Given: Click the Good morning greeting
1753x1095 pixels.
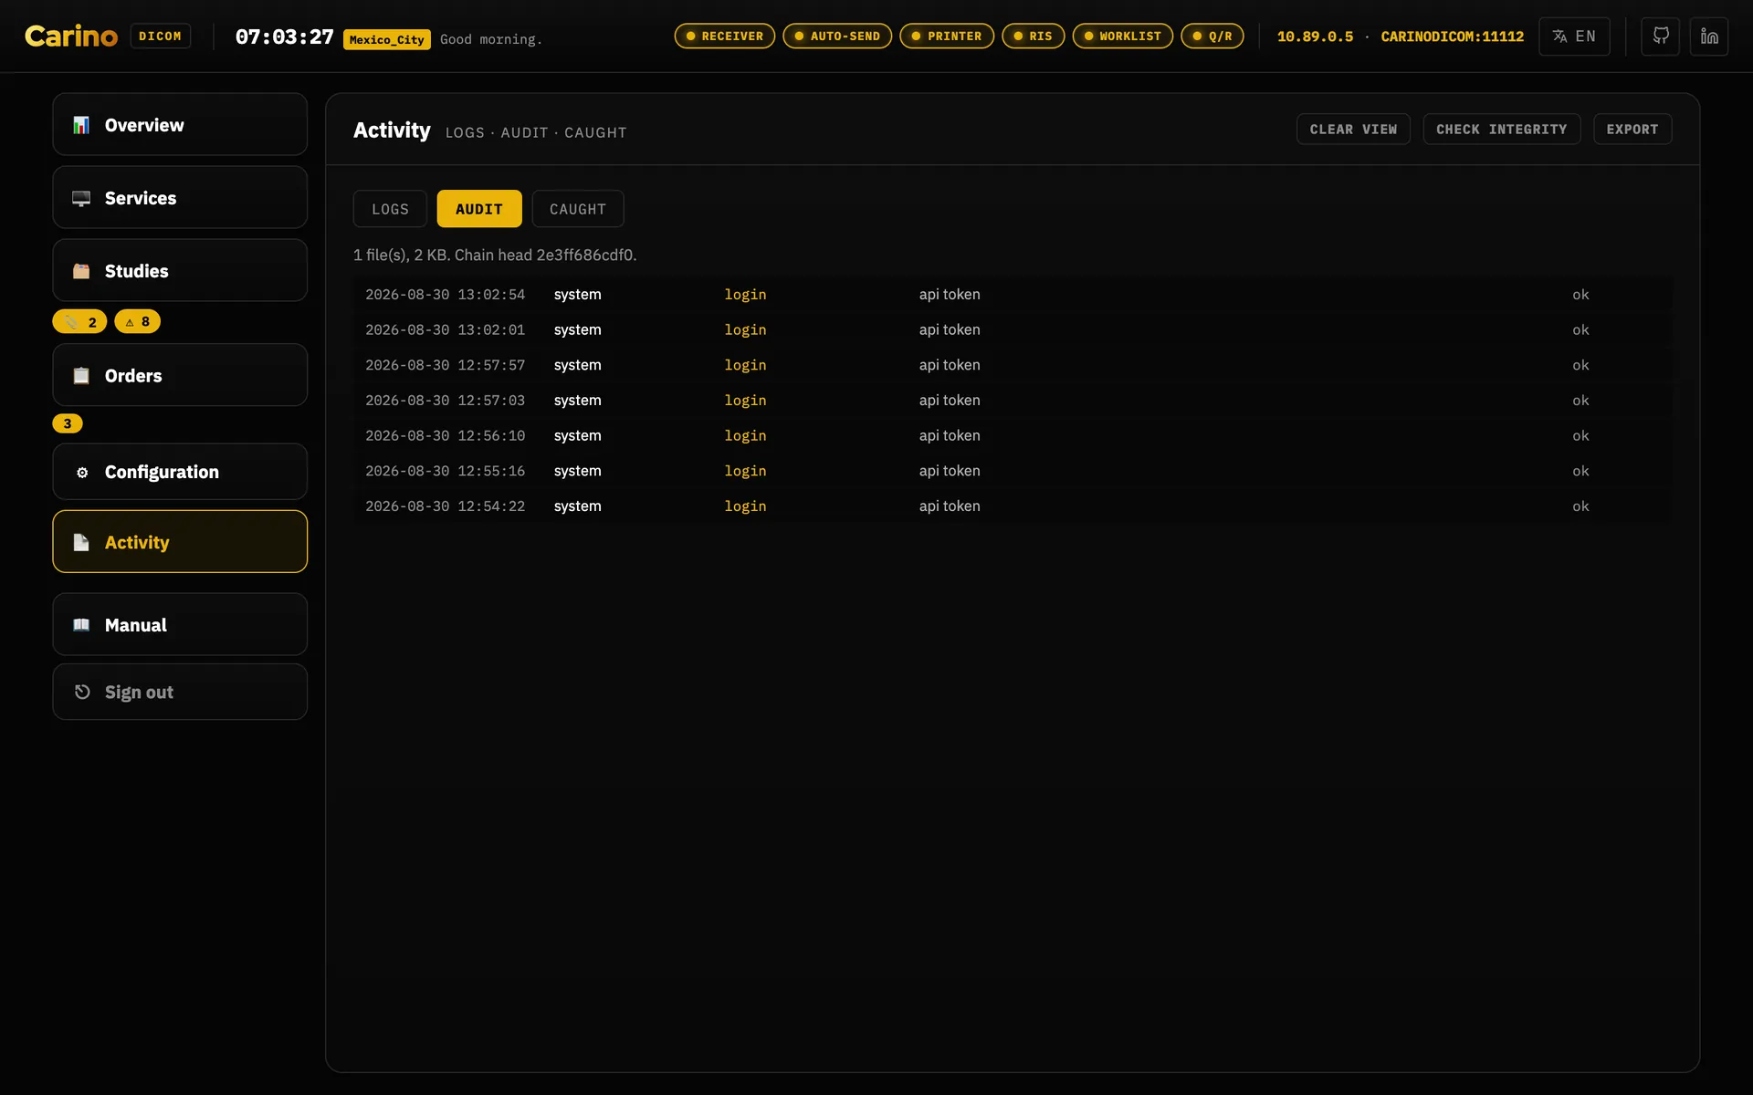Looking at the screenshot, I should tap(491, 39).
